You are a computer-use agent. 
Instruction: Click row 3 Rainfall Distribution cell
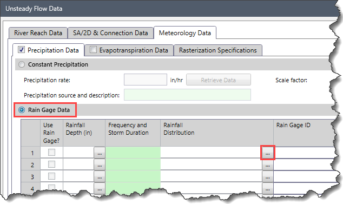click(211, 176)
